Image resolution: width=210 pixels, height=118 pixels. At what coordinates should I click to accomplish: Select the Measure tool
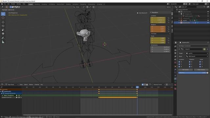[3, 42]
